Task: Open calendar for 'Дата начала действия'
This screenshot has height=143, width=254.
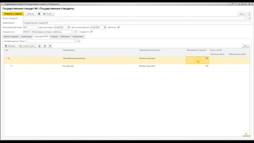Action: click(105, 27)
